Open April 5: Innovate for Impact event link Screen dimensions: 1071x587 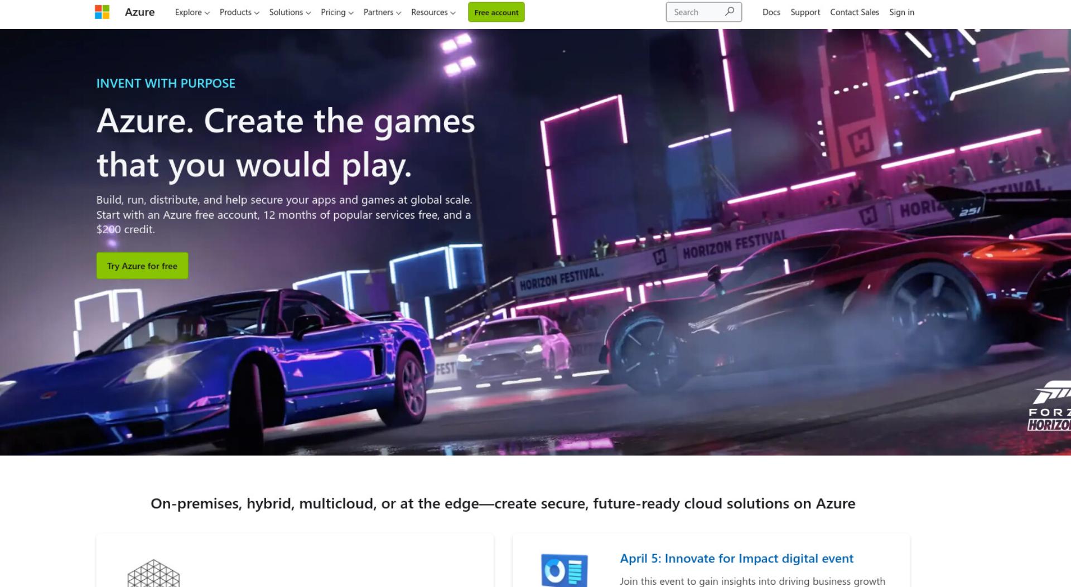736,559
